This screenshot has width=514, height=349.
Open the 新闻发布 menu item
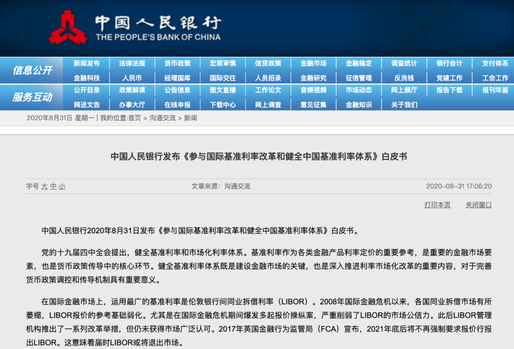click(x=87, y=63)
